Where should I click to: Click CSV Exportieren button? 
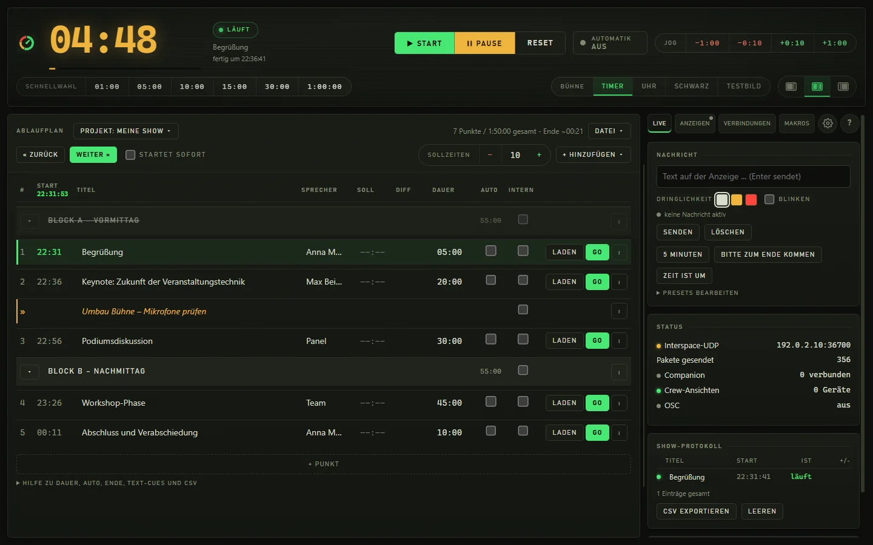(697, 512)
